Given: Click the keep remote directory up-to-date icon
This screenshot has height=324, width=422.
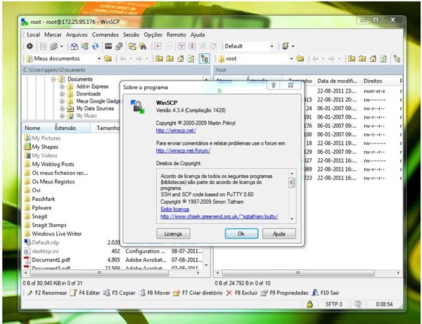Looking at the screenshot, I should tap(84, 46).
